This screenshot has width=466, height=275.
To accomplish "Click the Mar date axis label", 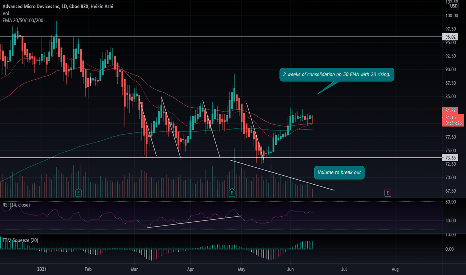I will click(x=134, y=269).
